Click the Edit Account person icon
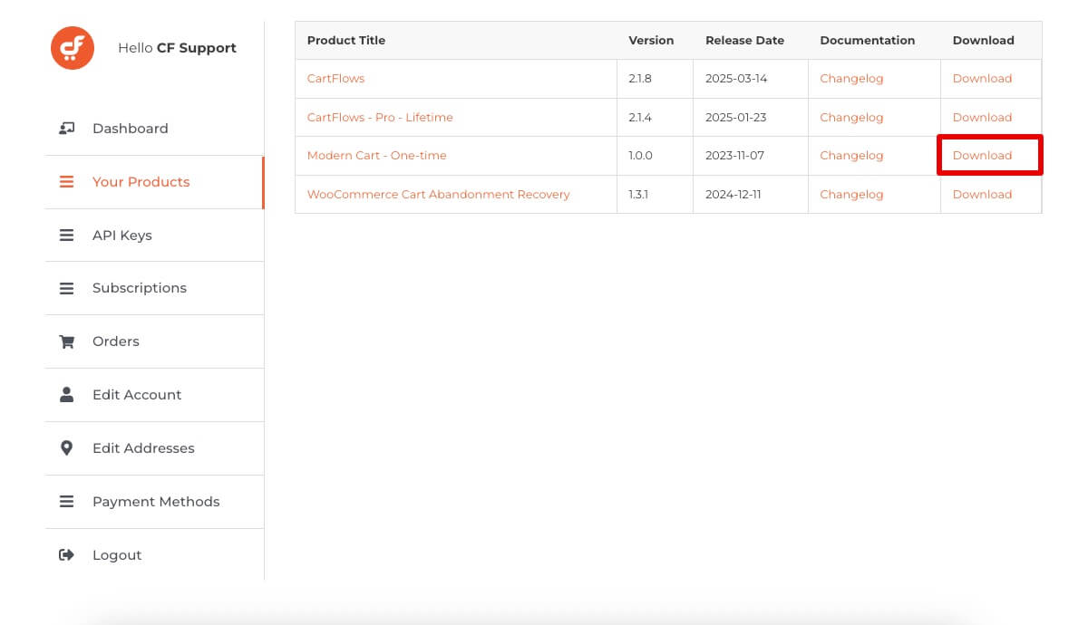The height and width of the screenshot is (625, 1088). (x=66, y=395)
